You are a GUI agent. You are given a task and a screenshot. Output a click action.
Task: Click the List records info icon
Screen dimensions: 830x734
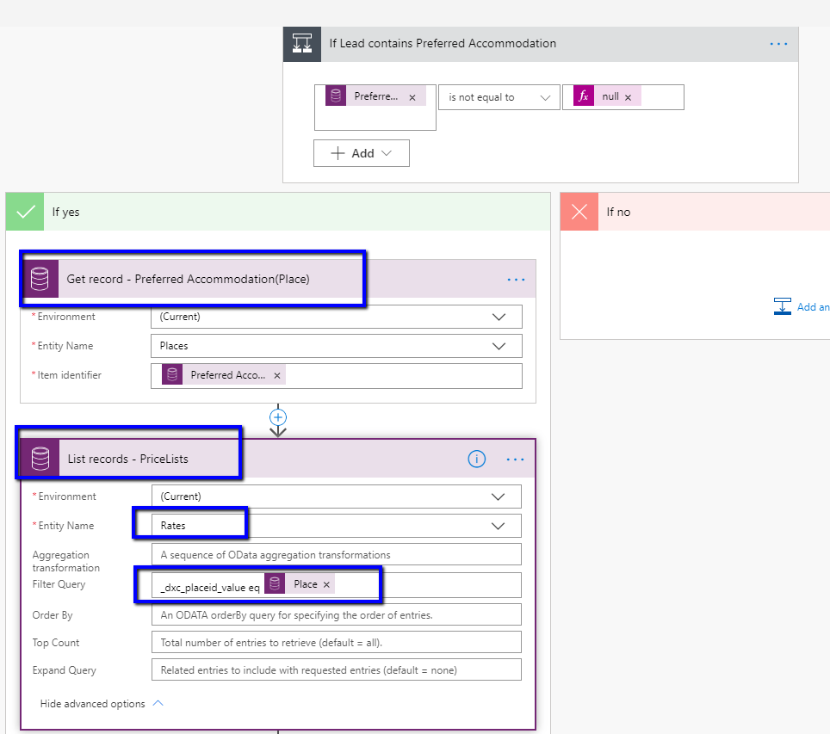click(x=477, y=460)
